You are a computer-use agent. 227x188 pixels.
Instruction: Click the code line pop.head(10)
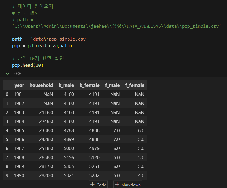coord(28,65)
